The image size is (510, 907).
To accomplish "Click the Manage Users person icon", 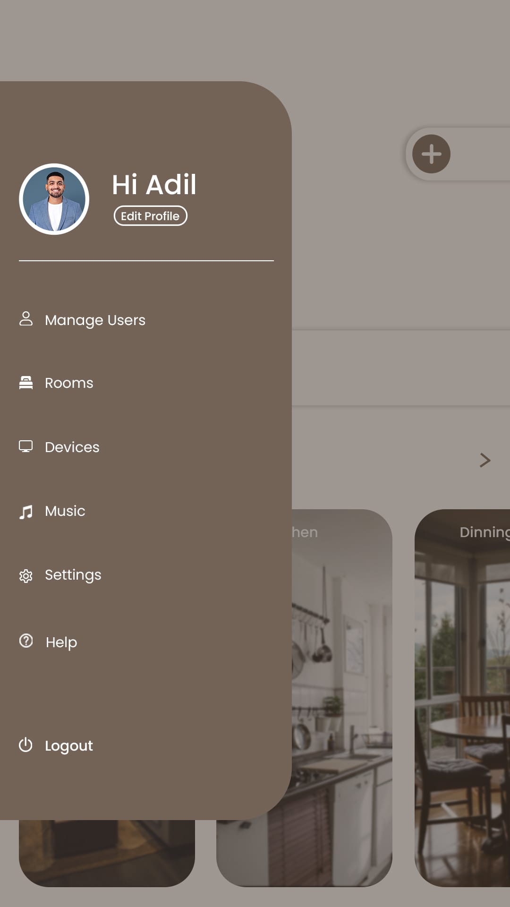I will [x=26, y=319].
